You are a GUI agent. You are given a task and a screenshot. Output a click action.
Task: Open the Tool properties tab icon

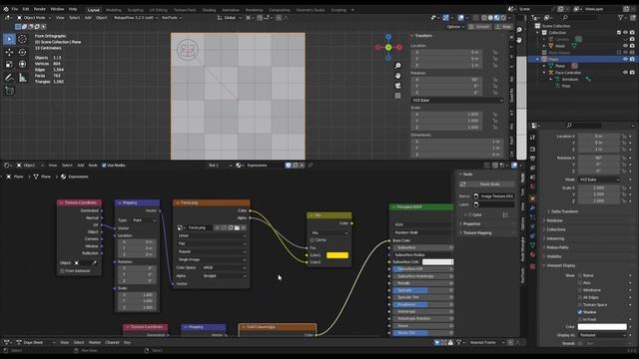532,139
